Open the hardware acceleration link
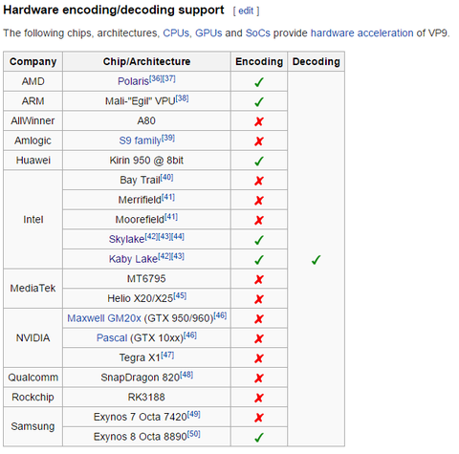This screenshot has height=454, width=459. 362,33
